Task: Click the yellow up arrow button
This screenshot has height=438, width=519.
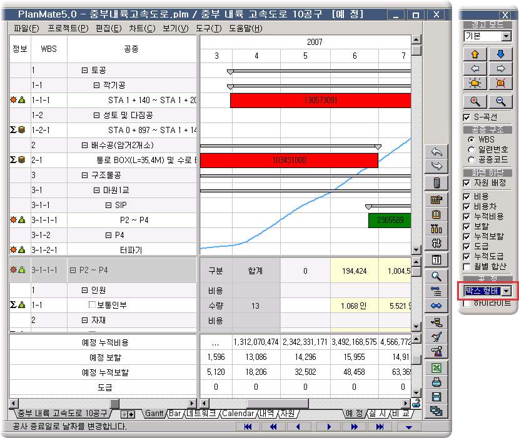Action: click(475, 54)
